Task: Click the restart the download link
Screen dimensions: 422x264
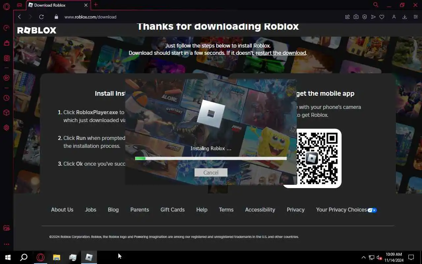Action: [x=281, y=53]
